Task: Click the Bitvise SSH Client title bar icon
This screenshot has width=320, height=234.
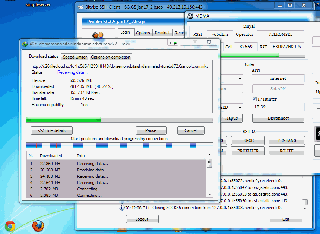Action: (80, 7)
